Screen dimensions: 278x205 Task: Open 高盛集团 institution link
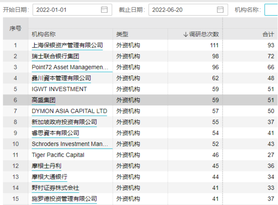[x=43, y=100]
